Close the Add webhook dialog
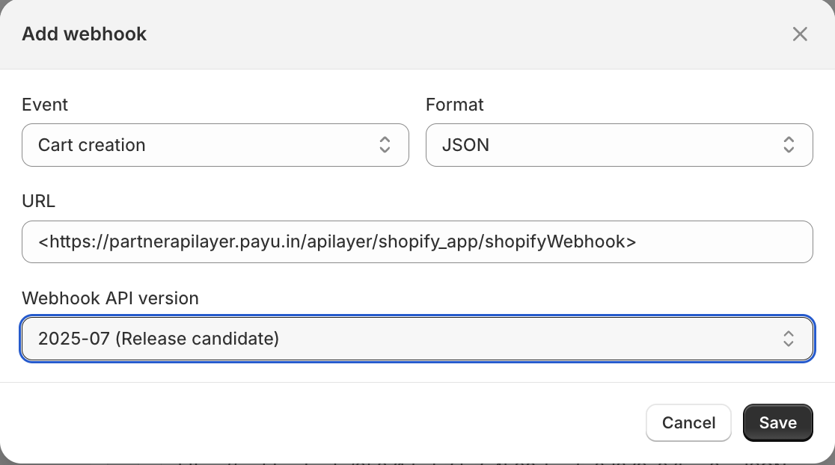Screen dimensions: 835x465 pos(800,34)
